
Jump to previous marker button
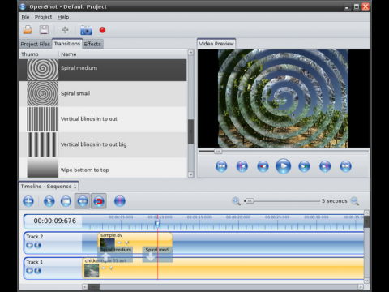pyautogui.click(x=242, y=166)
